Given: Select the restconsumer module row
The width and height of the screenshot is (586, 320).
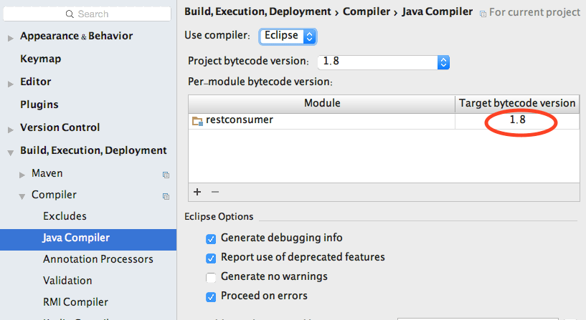Looking at the screenshot, I should pyautogui.click(x=384, y=121).
